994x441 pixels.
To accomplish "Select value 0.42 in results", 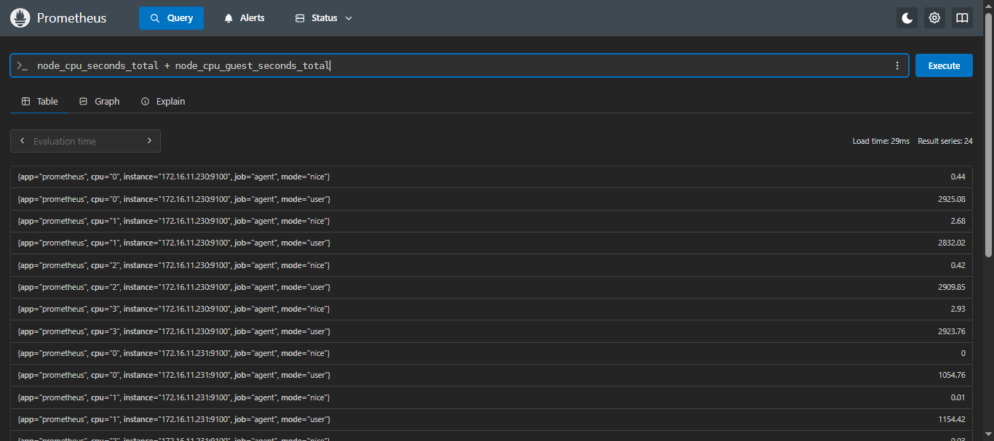I will pos(958,265).
